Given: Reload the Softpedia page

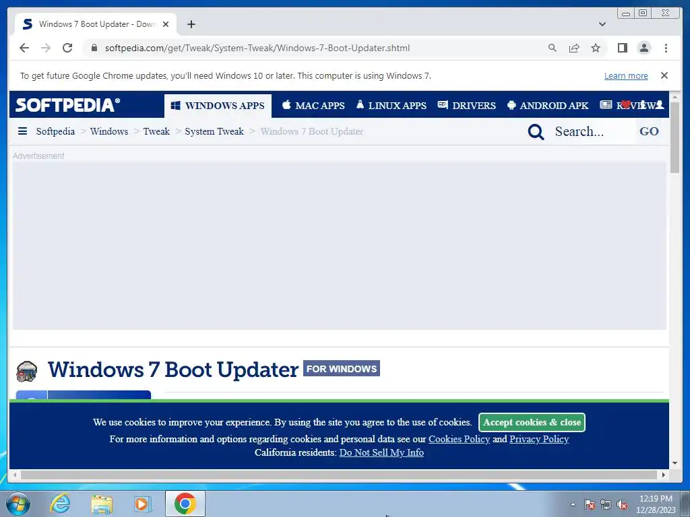Looking at the screenshot, I should [67, 48].
